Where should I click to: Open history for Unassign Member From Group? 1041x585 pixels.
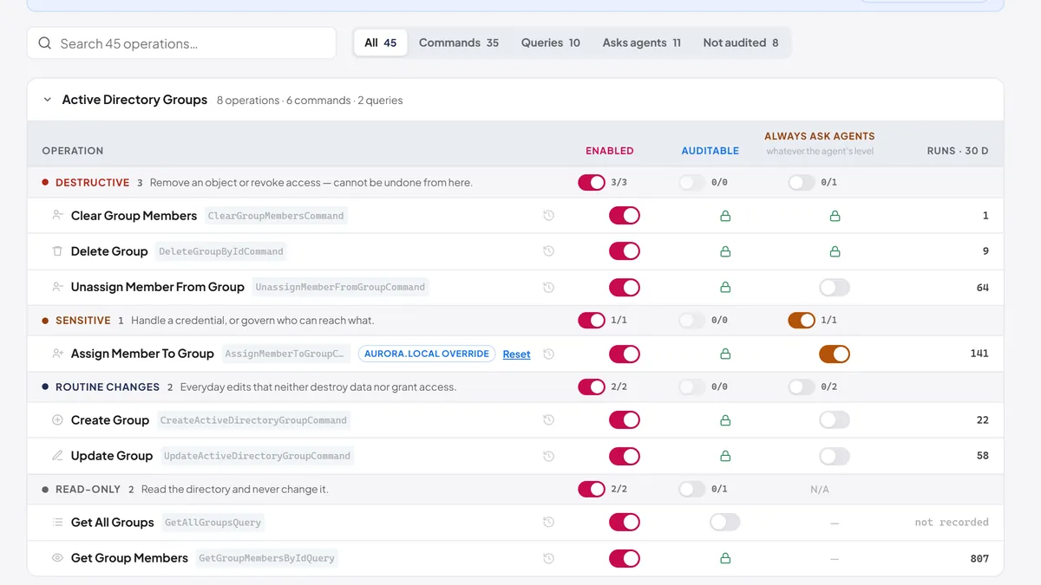[548, 287]
